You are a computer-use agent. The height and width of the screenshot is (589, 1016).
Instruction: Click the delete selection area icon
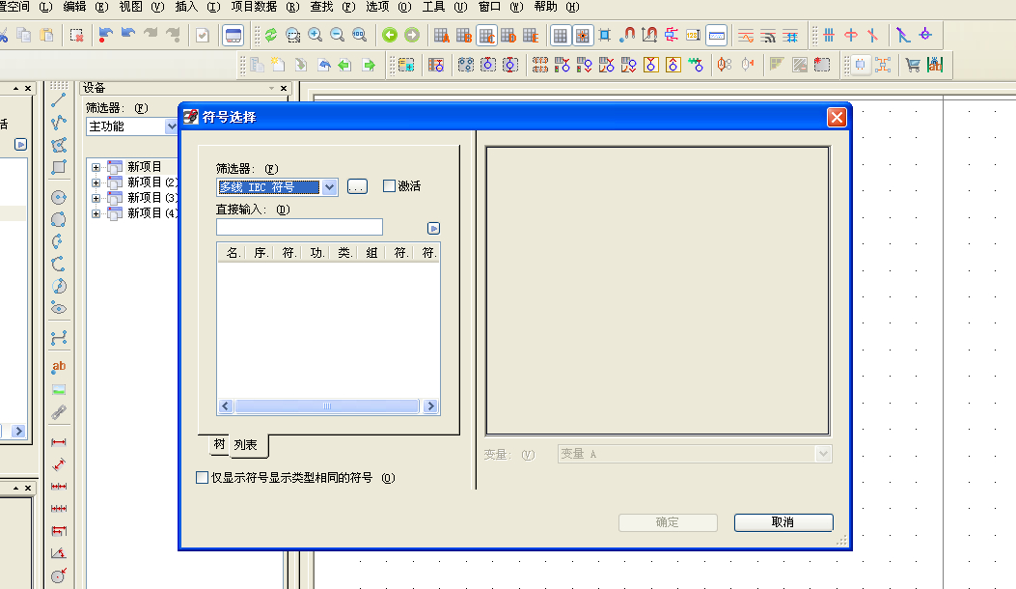click(x=76, y=35)
